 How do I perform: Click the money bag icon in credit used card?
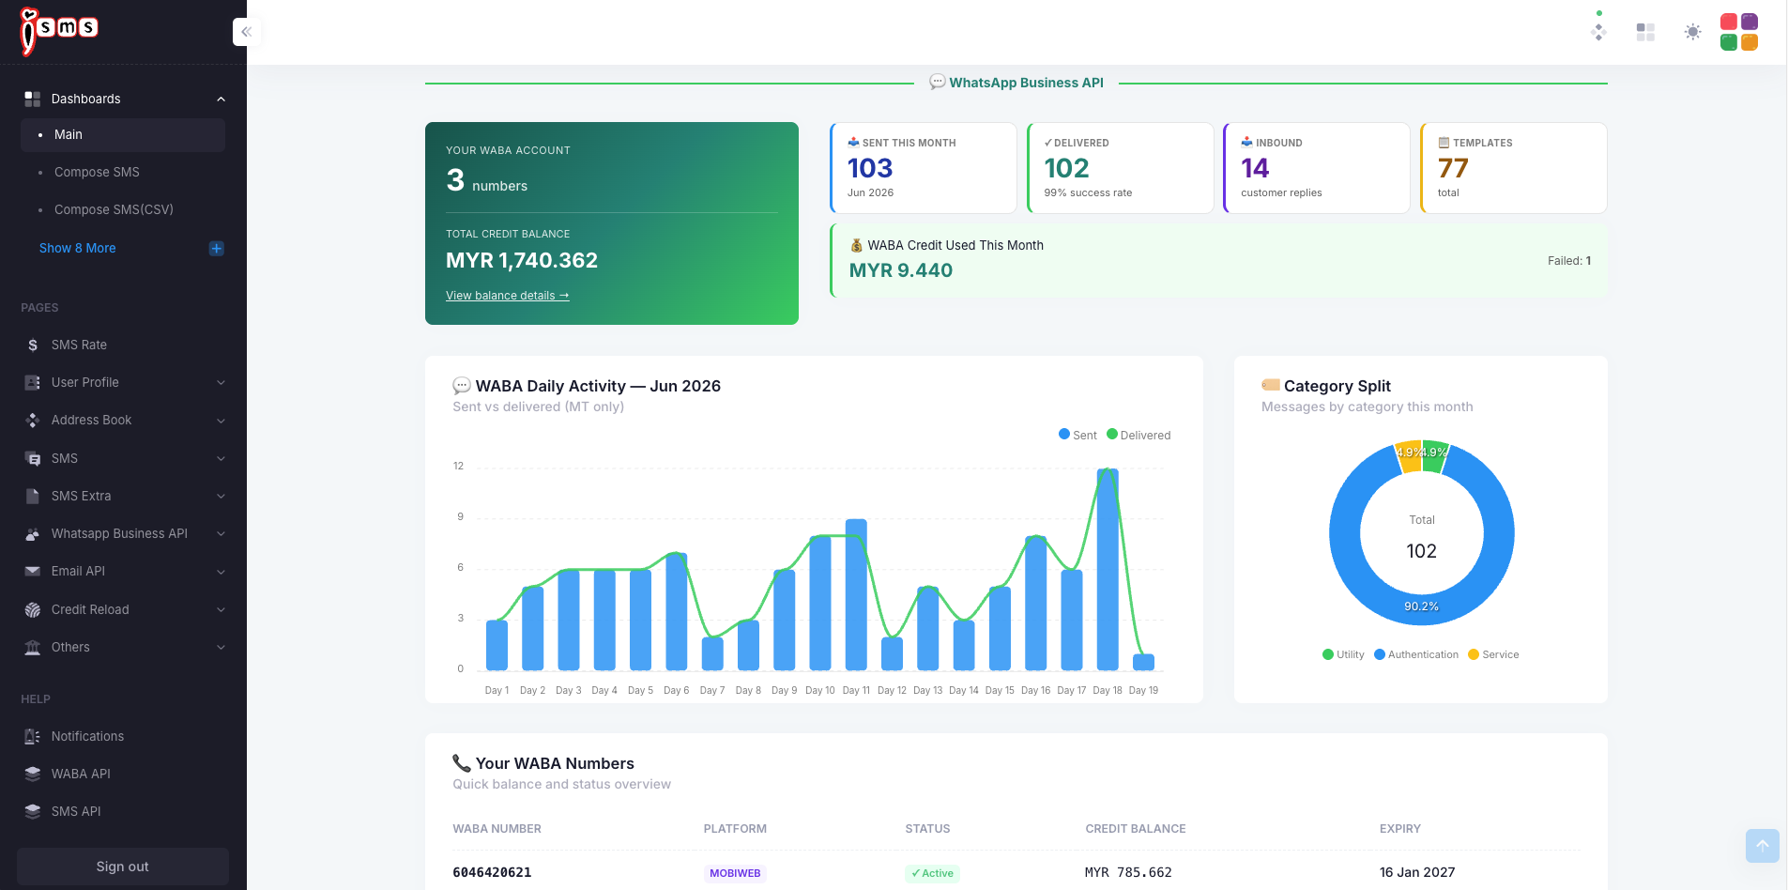pyautogui.click(x=856, y=245)
